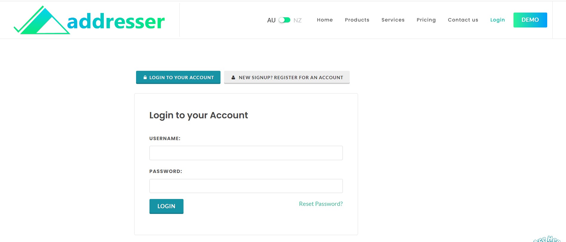Switch to the Register For An Account tab
The width and height of the screenshot is (566, 242).
(287, 77)
